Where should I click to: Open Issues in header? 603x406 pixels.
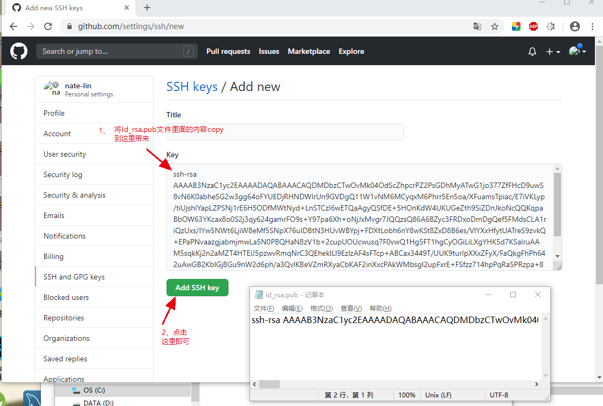point(269,52)
